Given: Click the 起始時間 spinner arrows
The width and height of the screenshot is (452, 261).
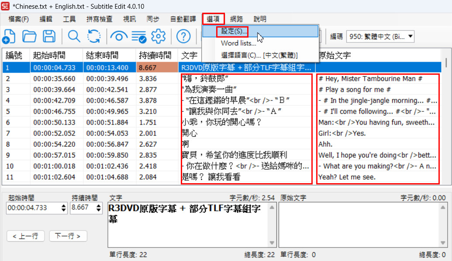Looking at the screenshot, I should point(64,208).
